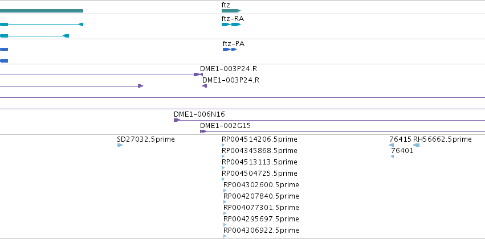Select the large teal gene bar
Image resolution: width=485 pixels, height=239 pixels.
[42, 11]
